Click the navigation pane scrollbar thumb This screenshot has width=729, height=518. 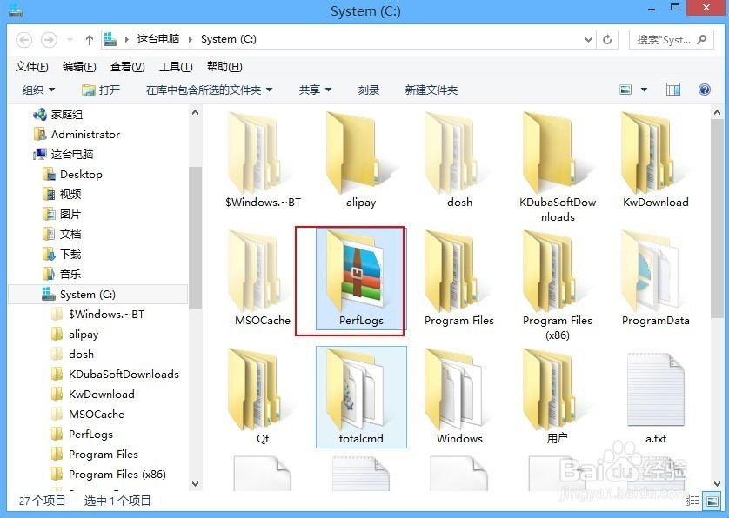pyautogui.click(x=195, y=237)
